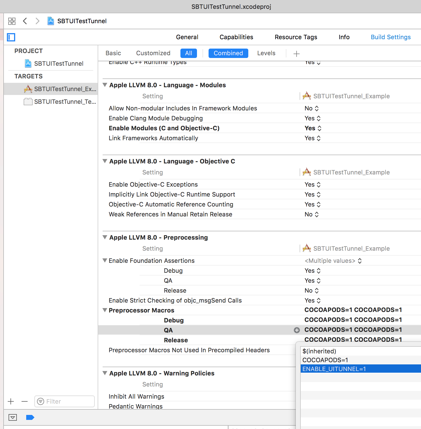
Task: Change Implicitly Link Objective-C Runtime Support value
Action: pyautogui.click(x=313, y=194)
